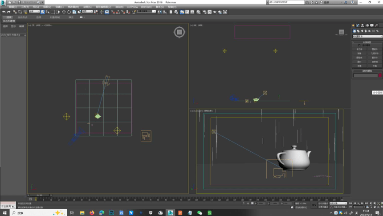Viewport: 383px width, 216px height.
Task: Switch command panel to Modify tab
Action: coord(358,25)
